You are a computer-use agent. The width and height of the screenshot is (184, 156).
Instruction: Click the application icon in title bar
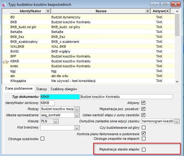click(4, 4)
